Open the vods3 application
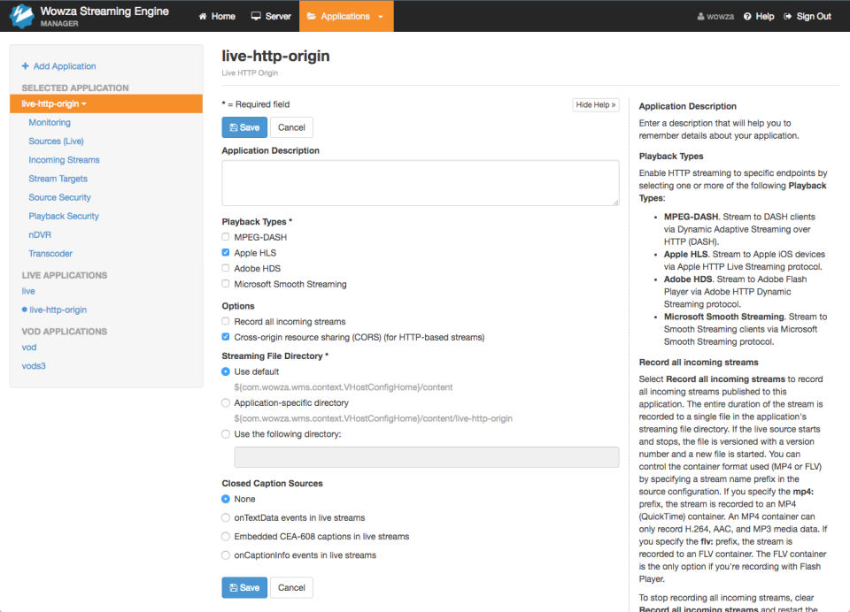Image resolution: width=850 pixels, height=612 pixels. point(34,366)
